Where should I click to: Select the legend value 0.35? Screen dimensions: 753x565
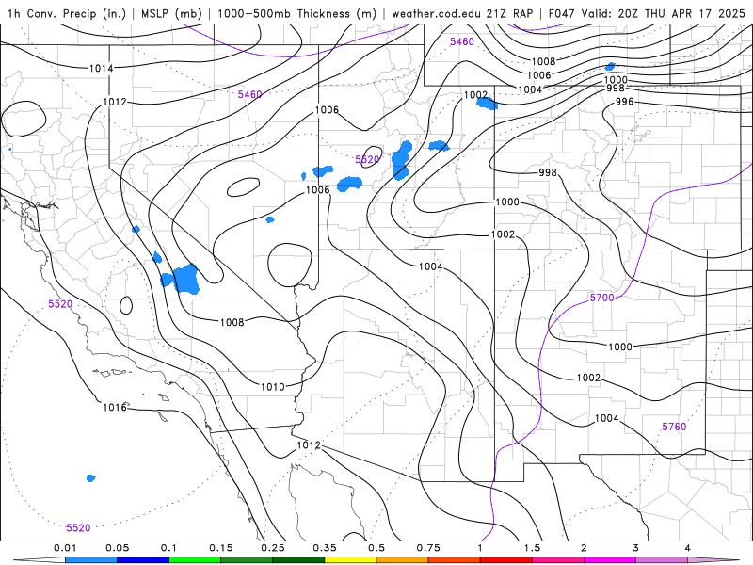pos(325,548)
